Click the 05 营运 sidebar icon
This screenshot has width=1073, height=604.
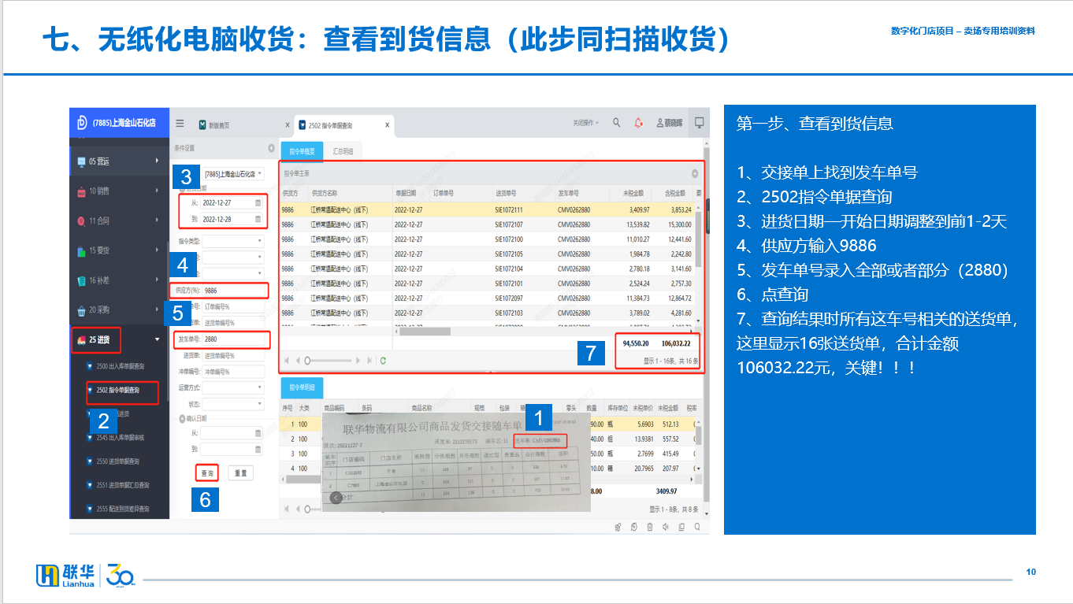(x=81, y=161)
